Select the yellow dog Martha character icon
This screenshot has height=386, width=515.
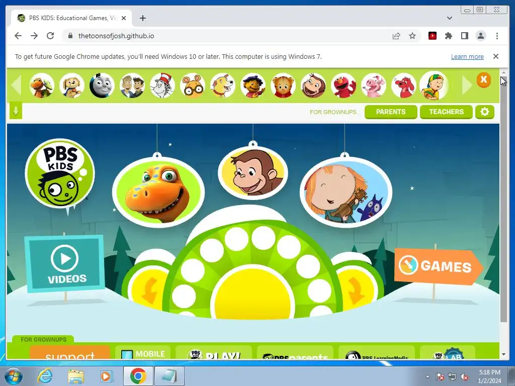click(x=223, y=85)
